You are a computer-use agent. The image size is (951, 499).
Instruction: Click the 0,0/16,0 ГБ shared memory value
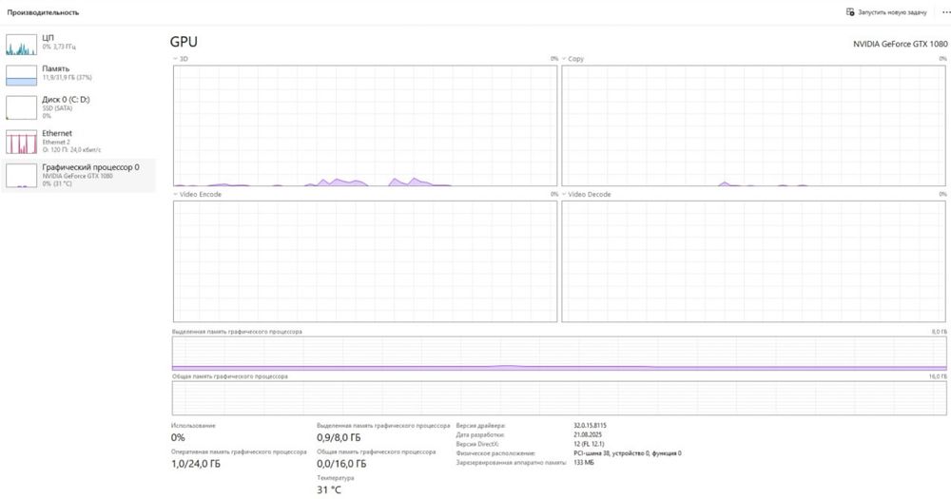coord(341,464)
